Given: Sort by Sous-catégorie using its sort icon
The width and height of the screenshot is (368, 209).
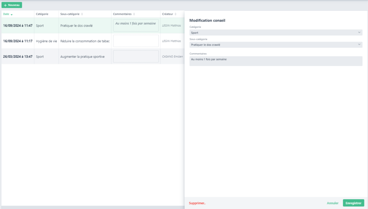Looking at the screenshot, I should coord(82,14).
